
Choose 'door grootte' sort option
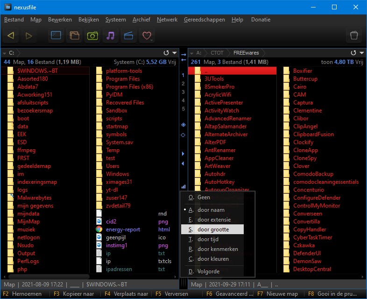pyautogui.click(x=212, y=229)
